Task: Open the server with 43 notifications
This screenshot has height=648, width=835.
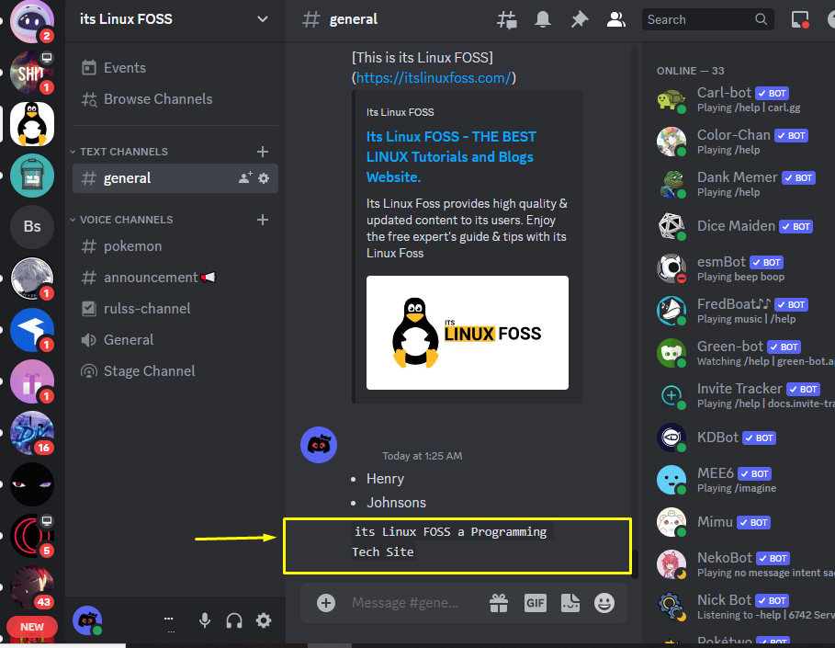Action: (32, 587)
